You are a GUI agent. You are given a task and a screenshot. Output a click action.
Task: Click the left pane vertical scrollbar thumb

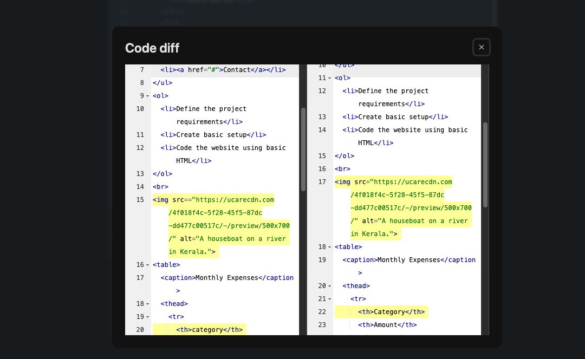(303, 149)
